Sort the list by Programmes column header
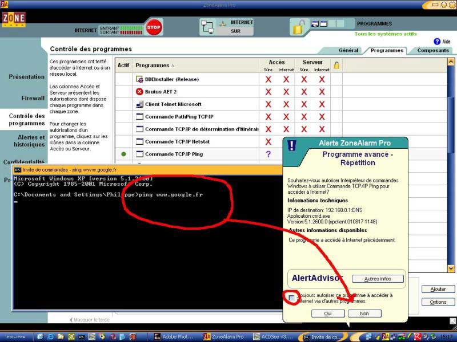The height and width of the screenshot is (342, 457). pyautogui.click(x=154, y=66)
